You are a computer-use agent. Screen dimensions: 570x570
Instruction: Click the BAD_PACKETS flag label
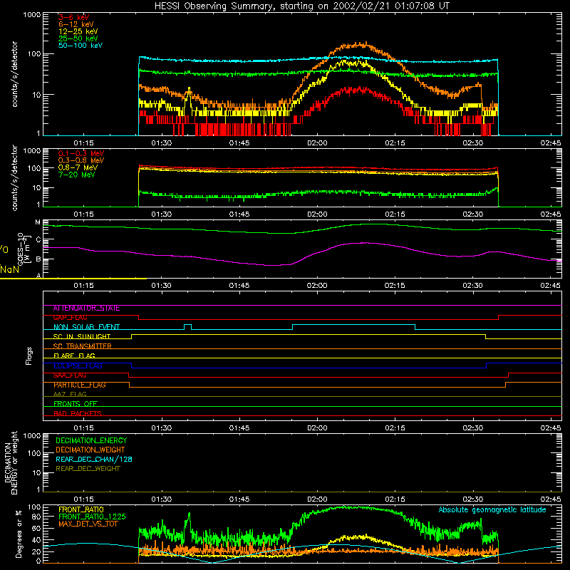(78, 413)
